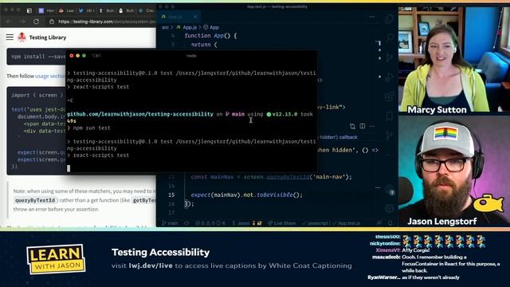Click the sync changes icon in status bar
Image resolution: width=510 pixels, height=287 pixels.
186,223
